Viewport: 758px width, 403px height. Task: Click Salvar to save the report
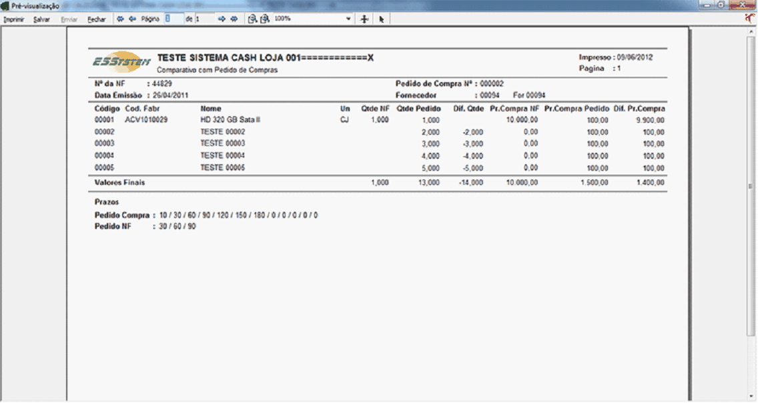(x=41, y=19)
